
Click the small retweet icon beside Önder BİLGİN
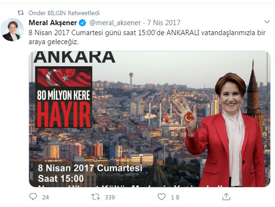coord(20,13)
